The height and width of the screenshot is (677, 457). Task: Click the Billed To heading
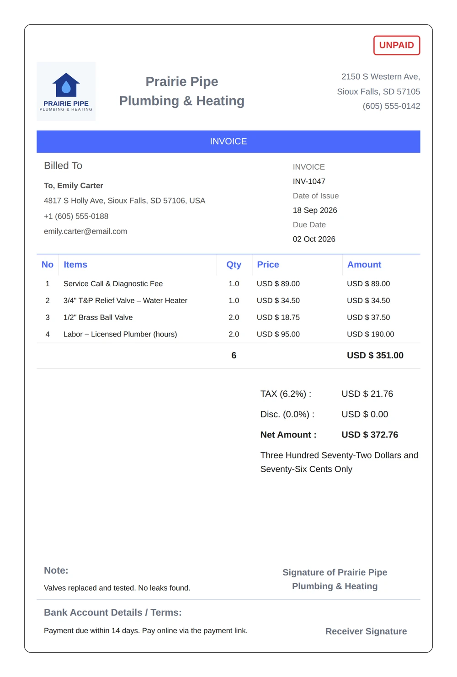pyautogui.click(x=63, y=165)
